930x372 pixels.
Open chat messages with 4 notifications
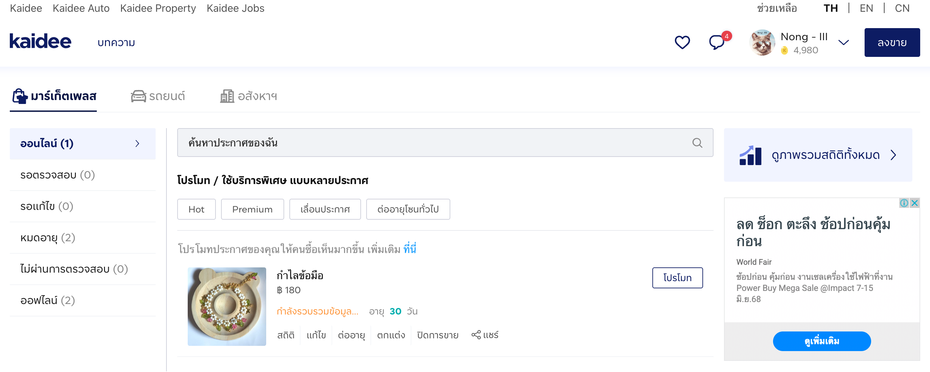pyautogui.click(x=717, y=42)
